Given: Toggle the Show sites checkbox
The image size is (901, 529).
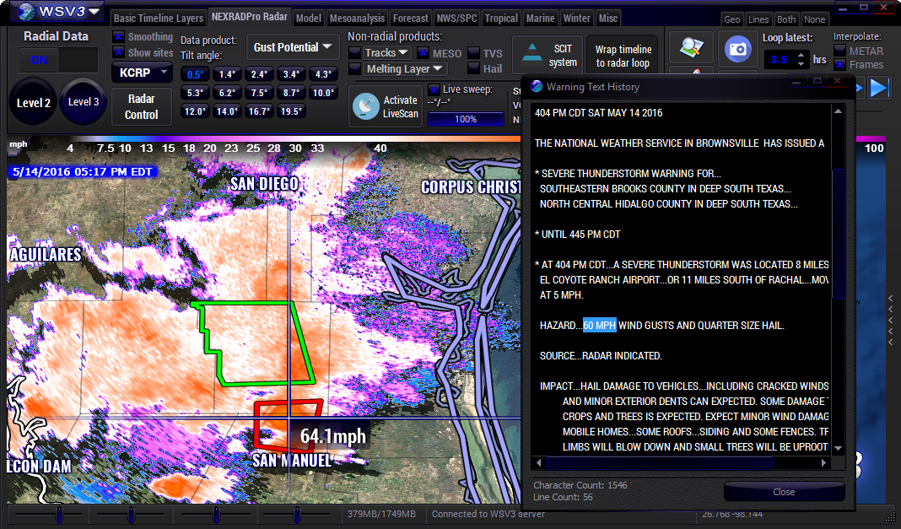Looking at the screenshot, I should pos(118,52).
